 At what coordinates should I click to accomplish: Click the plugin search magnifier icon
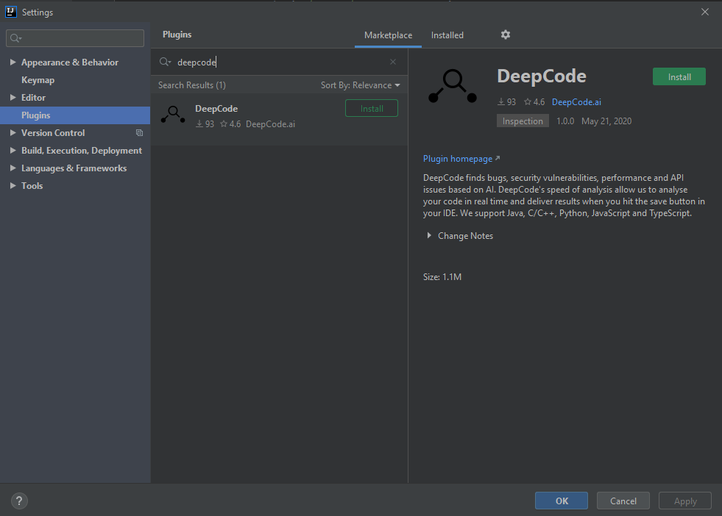click(164, 62)
